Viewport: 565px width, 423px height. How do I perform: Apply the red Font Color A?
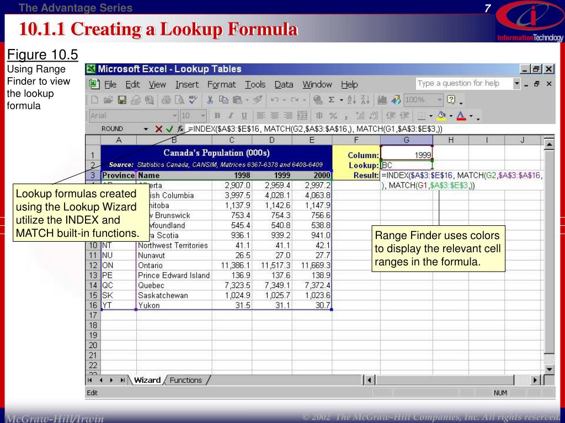click(461, 116)
